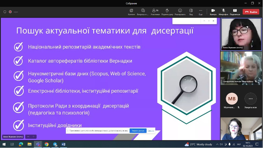Show the participants list with 75 people
The height and width of the screenshot is (148, 263).
(155, 12)
